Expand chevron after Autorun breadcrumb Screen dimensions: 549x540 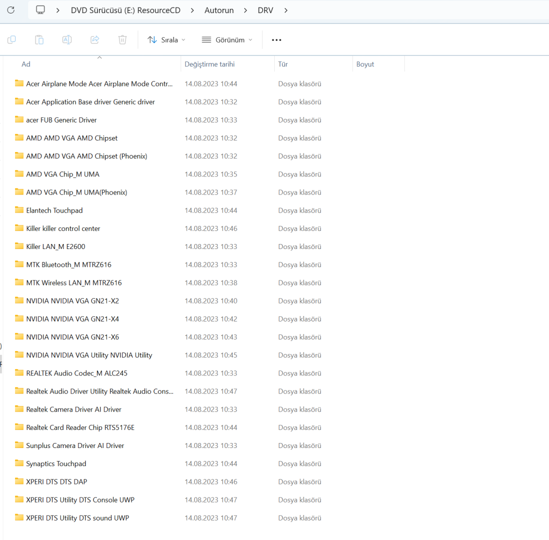[245, 10]
